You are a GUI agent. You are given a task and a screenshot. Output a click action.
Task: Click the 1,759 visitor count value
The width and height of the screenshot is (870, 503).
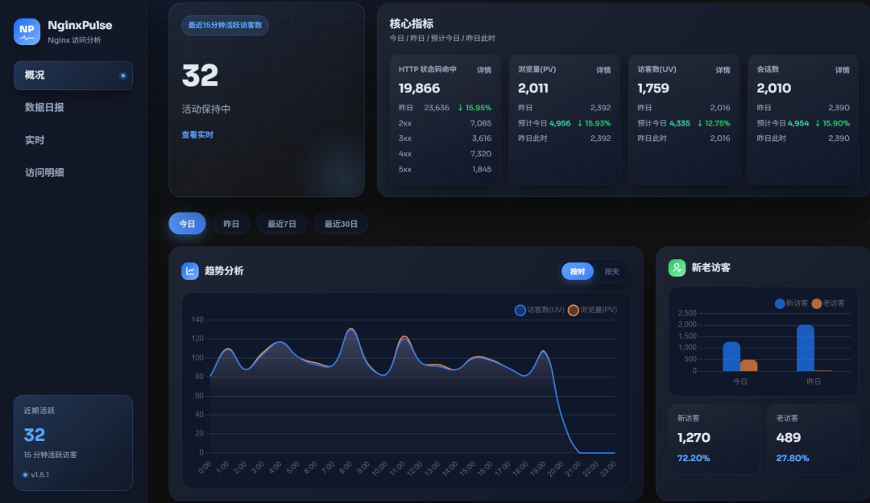[x=653, y=89]
